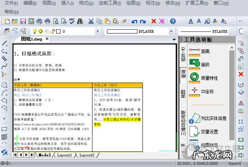Click the Paste clipboard icon
Screen dimensions: 248x167
[107, 21]
